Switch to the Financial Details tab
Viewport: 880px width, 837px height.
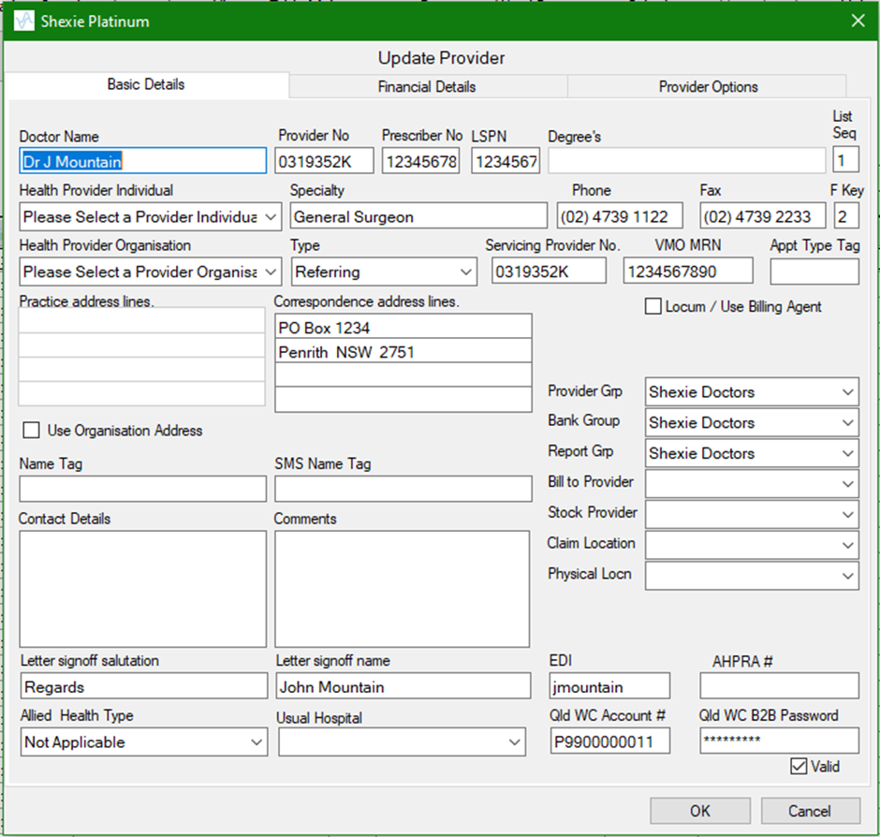click(428, 86)
